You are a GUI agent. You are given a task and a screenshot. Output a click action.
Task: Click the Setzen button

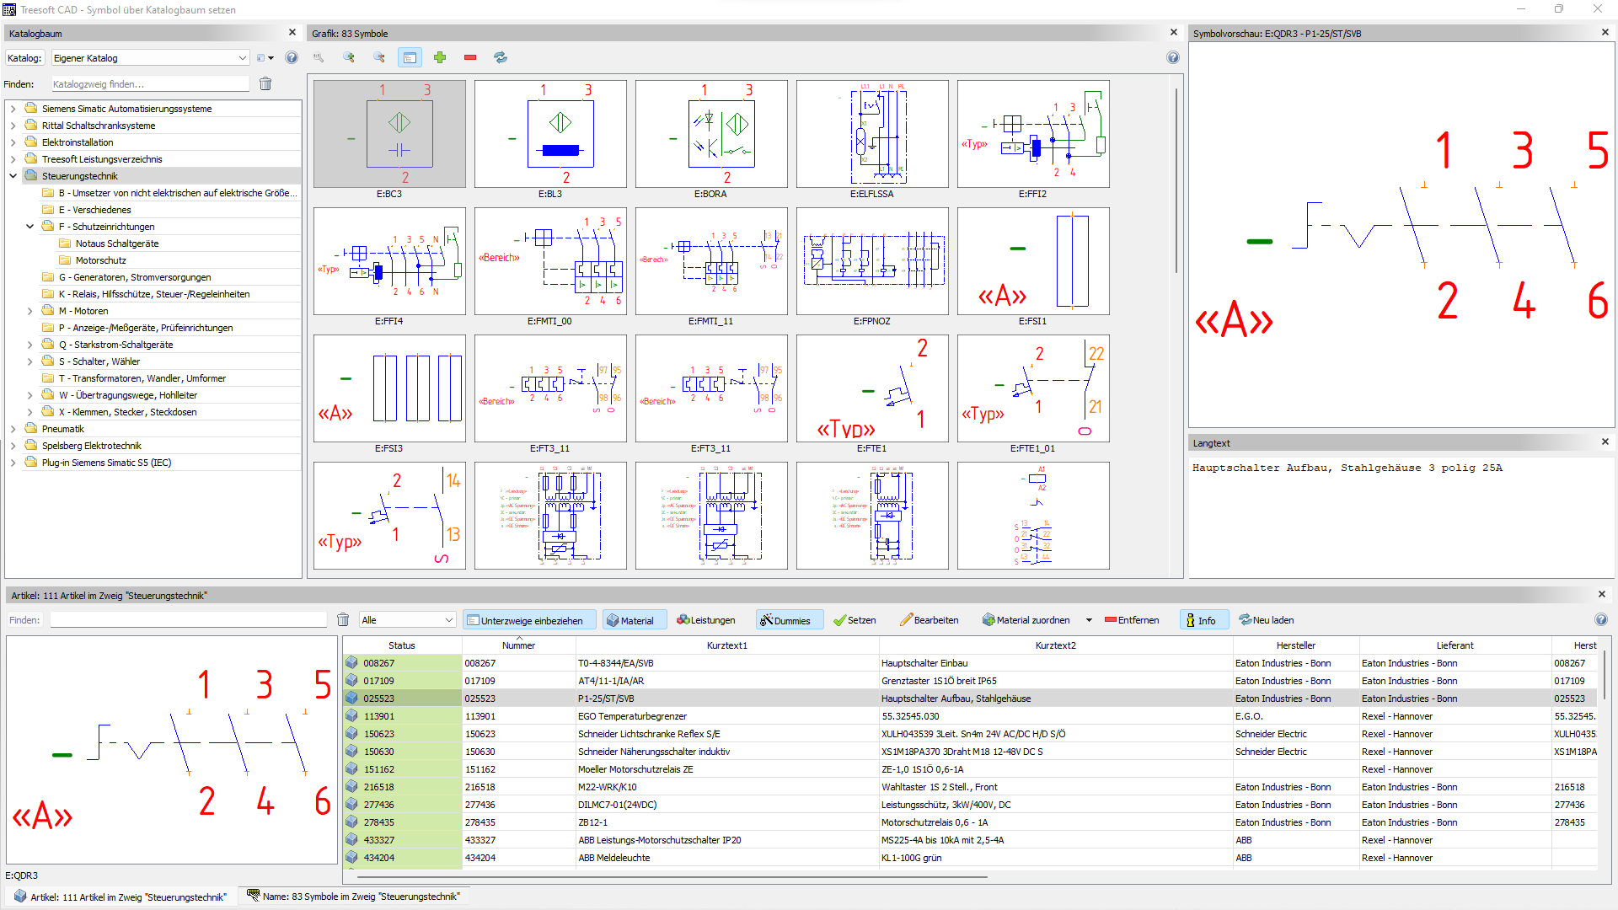coord(854,620)
